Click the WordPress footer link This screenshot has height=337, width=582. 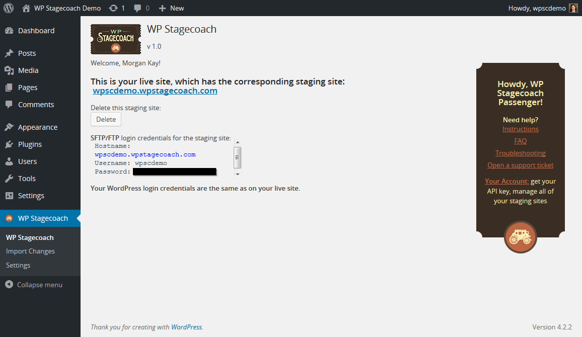(x=186, y=327)
